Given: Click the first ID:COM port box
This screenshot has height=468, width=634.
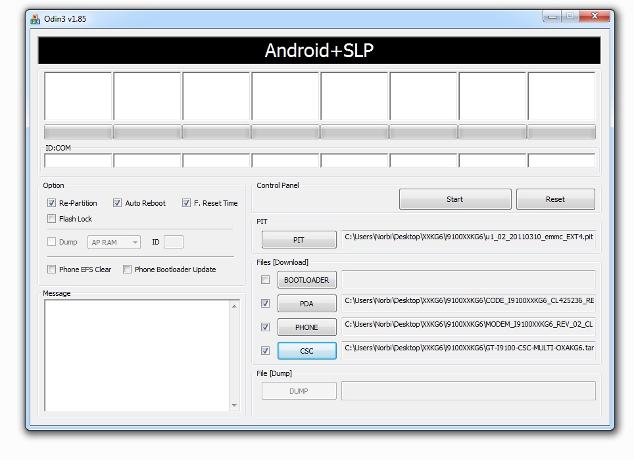Looking at the screenshot, I should point(78,160).
